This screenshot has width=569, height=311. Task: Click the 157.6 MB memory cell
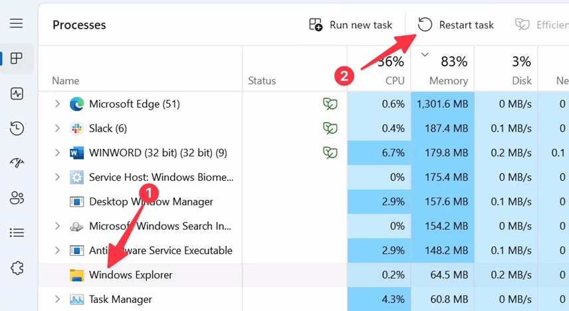coord(442,202)
